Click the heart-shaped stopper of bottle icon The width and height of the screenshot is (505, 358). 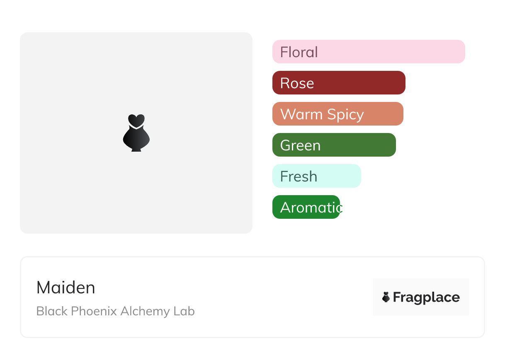click(x=136, y=120)
